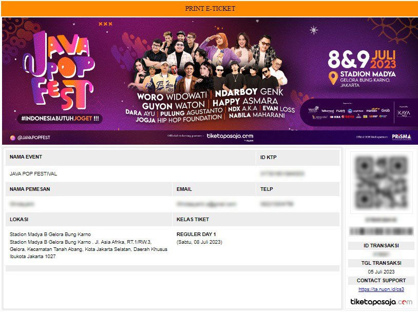This screenshot has width=418, height=313.
Task: Click the location pin icon near Stadion Madya
Action: tap(333, 78)
